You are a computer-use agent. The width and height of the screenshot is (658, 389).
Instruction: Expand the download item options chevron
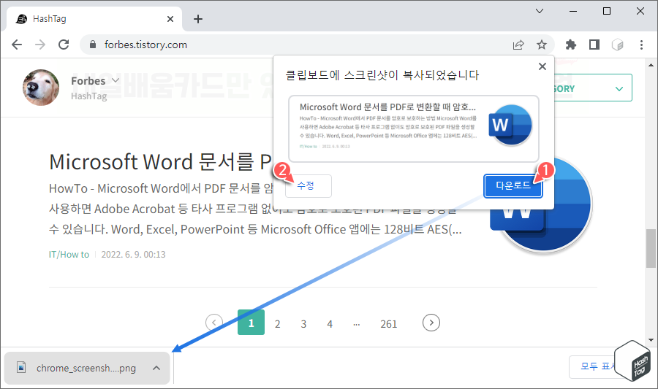click(x=156, y=368)
